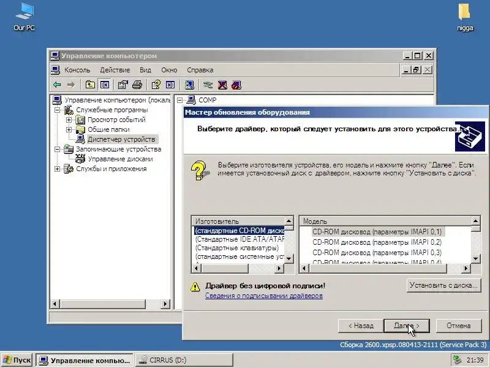This screenshot has width=490, height=368.
Task: Click left tree pane scroll right arrow
Action: (165, 304)
